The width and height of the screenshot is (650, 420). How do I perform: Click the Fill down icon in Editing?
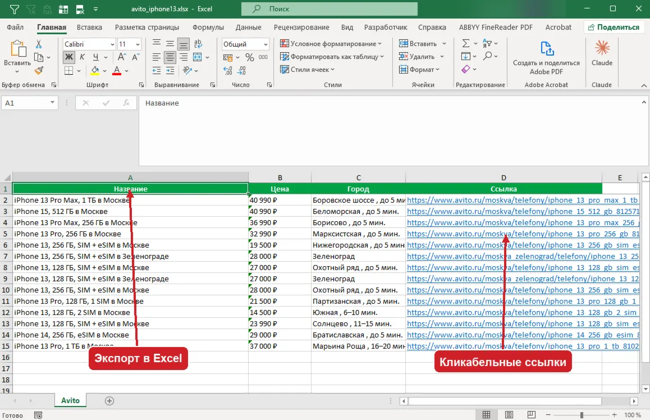tap(466, 56)
